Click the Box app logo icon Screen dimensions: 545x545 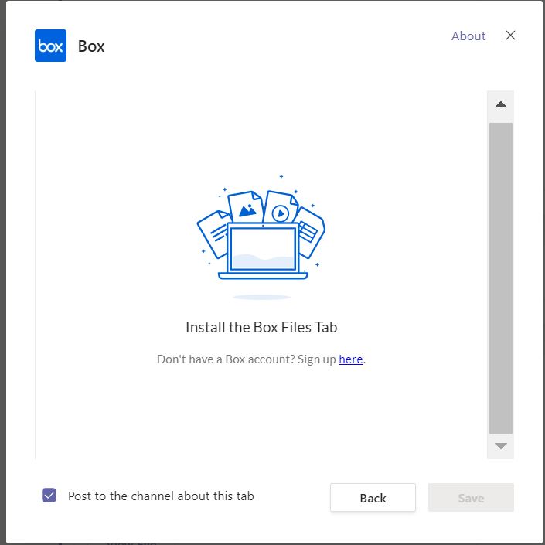(50, 46)
